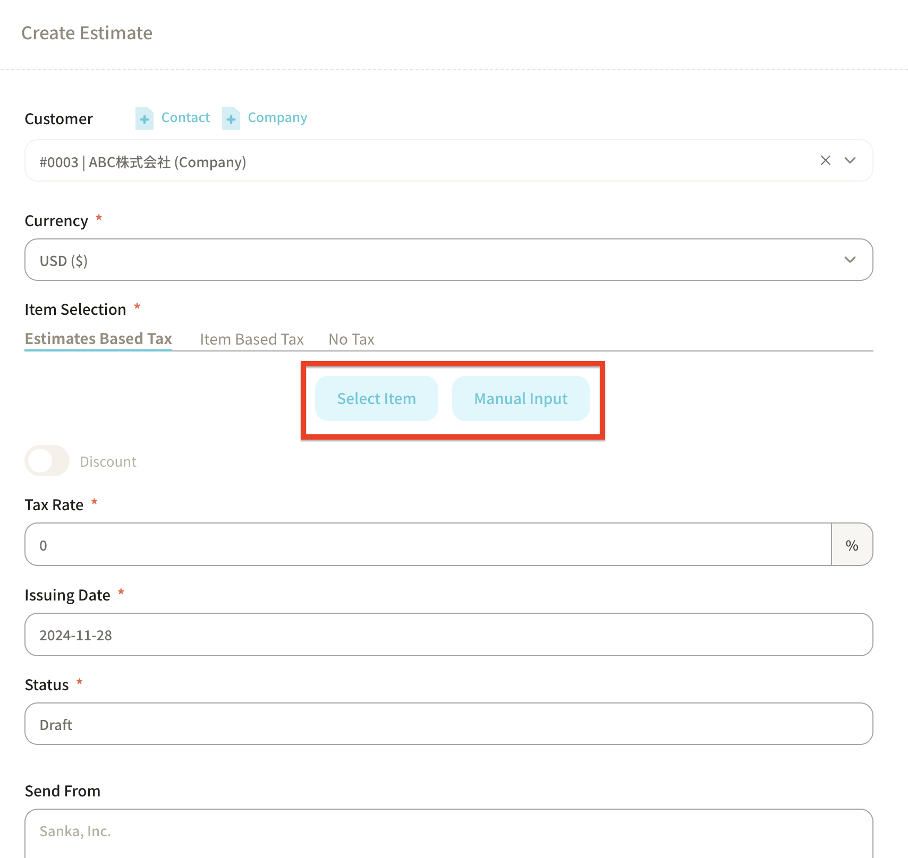This screenshot has width=908, height=858.
Task: Switch to Item Based Tax tab
Action: coord(251,339)
